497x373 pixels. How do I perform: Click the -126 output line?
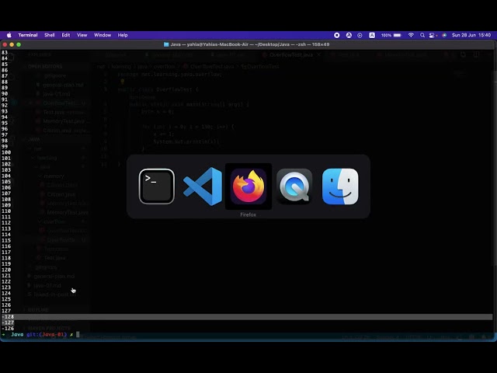tap(8, 328)
